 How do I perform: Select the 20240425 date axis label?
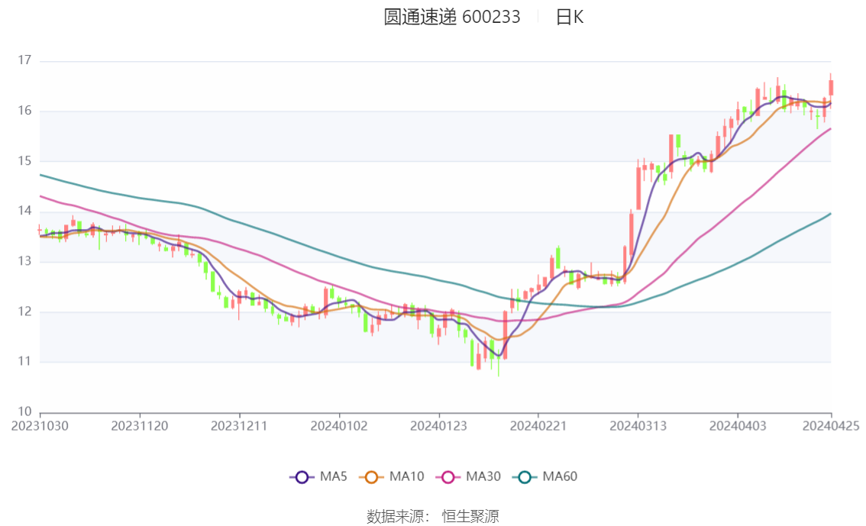click(x=831, y=425)
